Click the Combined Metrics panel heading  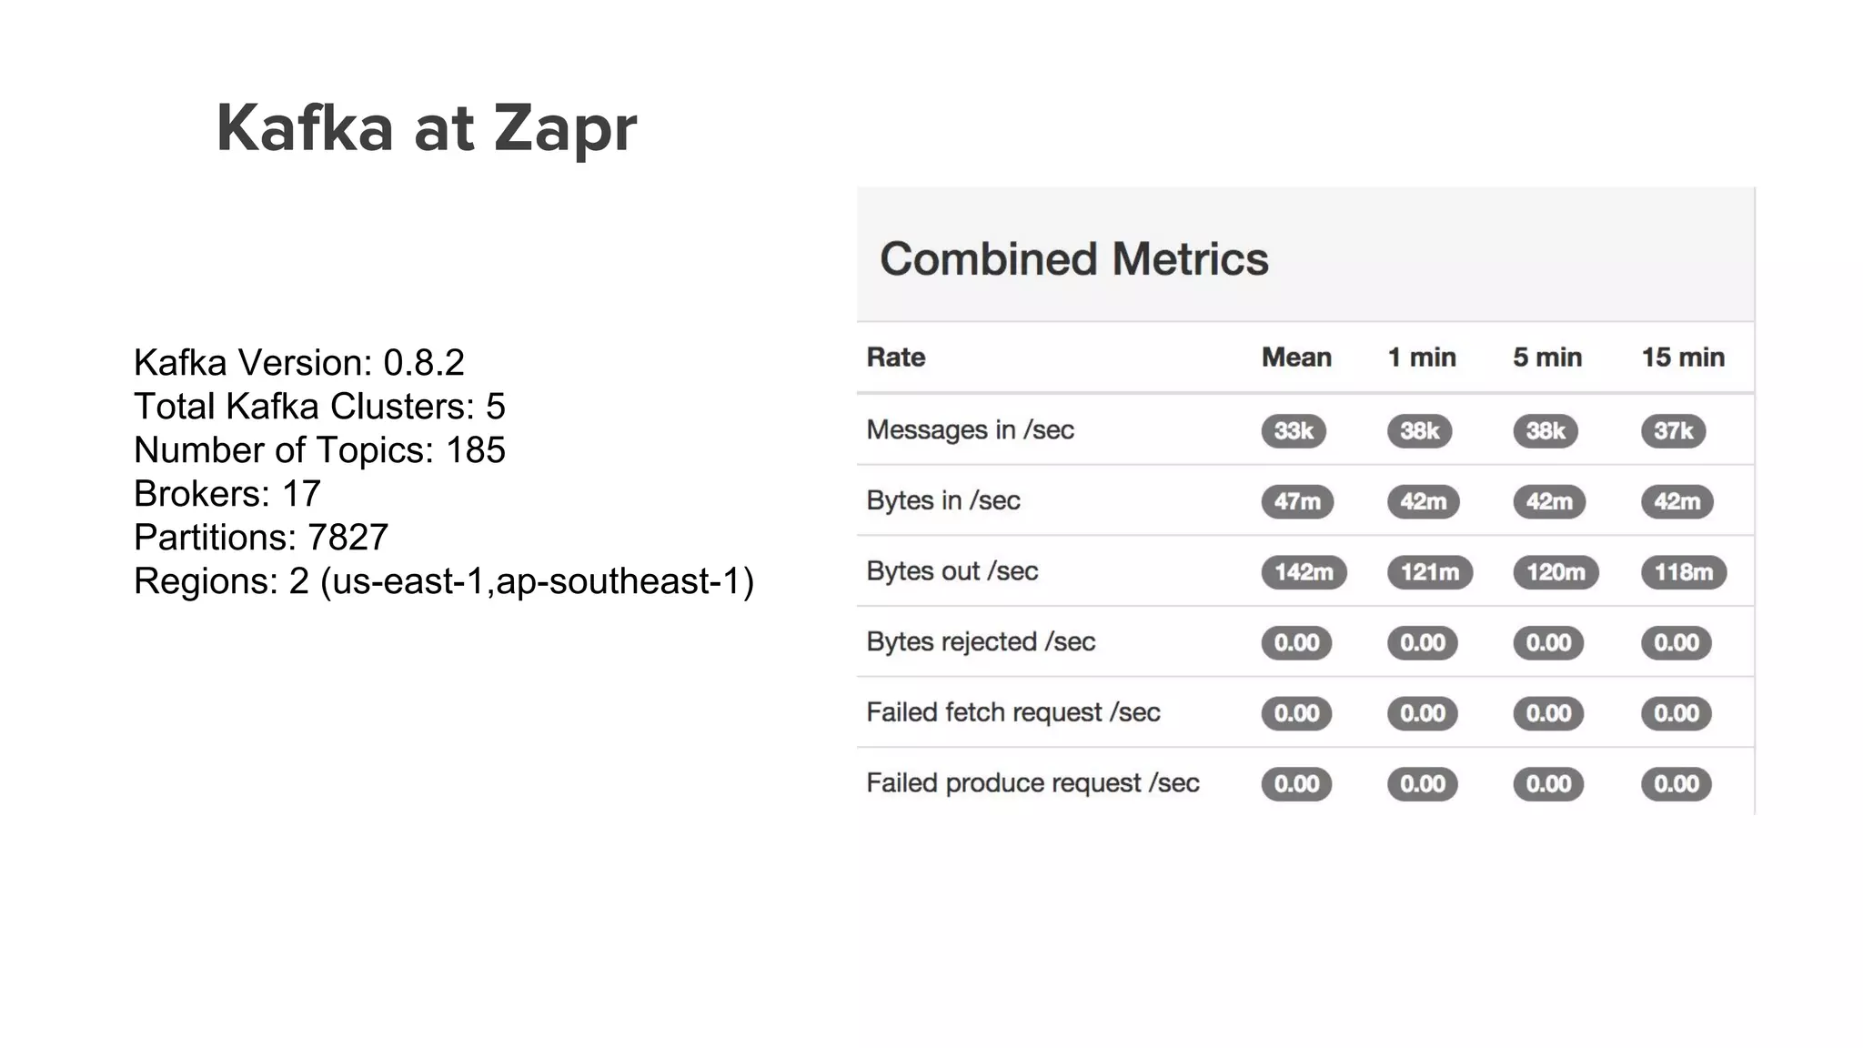tap(1073, 259)
